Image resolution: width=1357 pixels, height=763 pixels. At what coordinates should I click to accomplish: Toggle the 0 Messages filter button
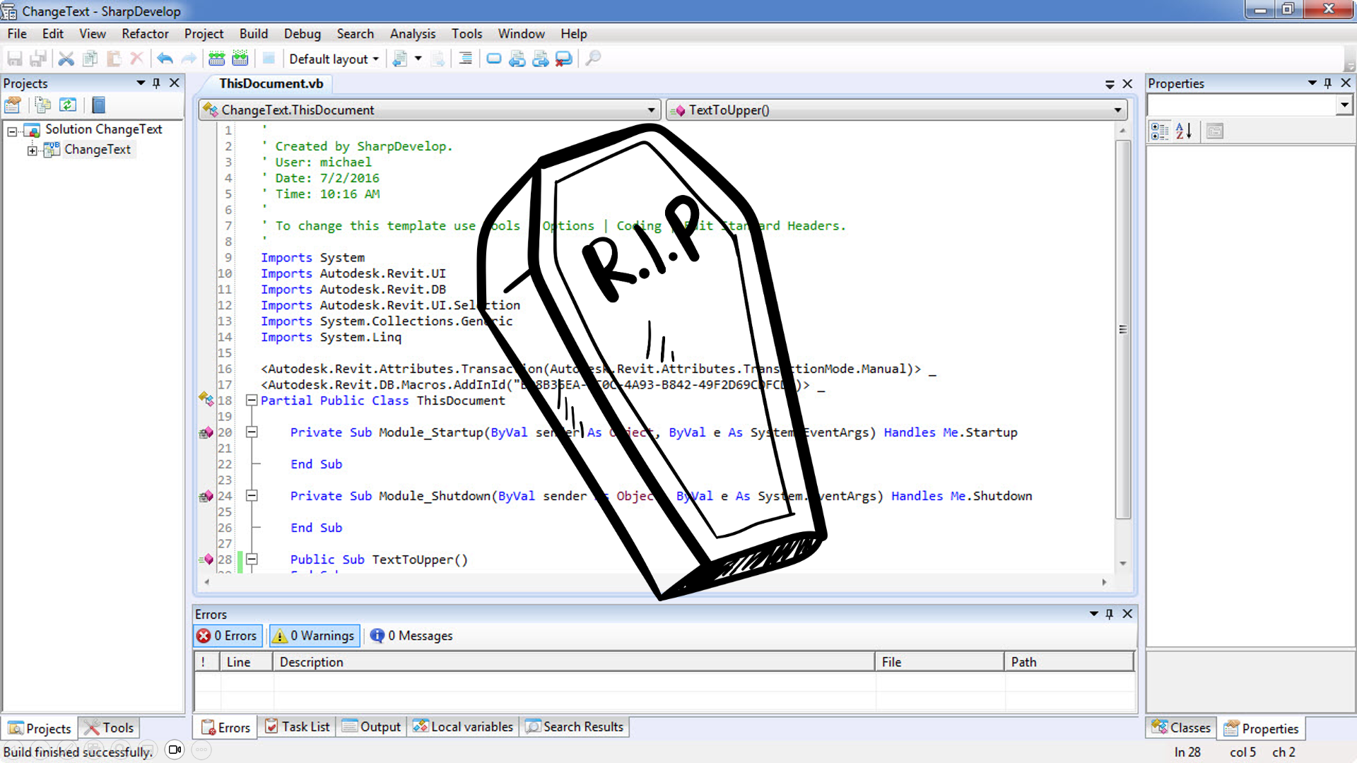click(x=411, y=636)
